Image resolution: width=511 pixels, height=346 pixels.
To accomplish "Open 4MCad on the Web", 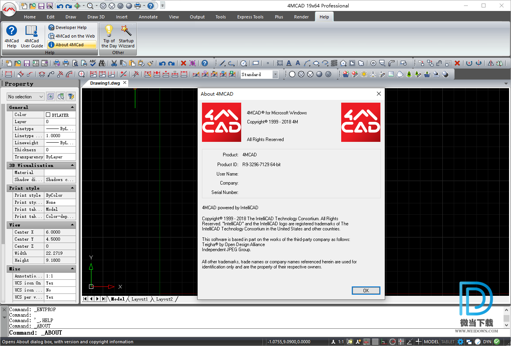I will point(71,36).
